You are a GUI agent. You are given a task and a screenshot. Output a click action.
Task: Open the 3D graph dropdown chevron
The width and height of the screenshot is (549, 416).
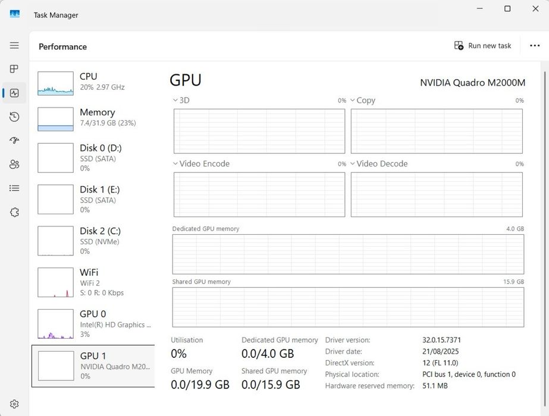pos(175,100)
